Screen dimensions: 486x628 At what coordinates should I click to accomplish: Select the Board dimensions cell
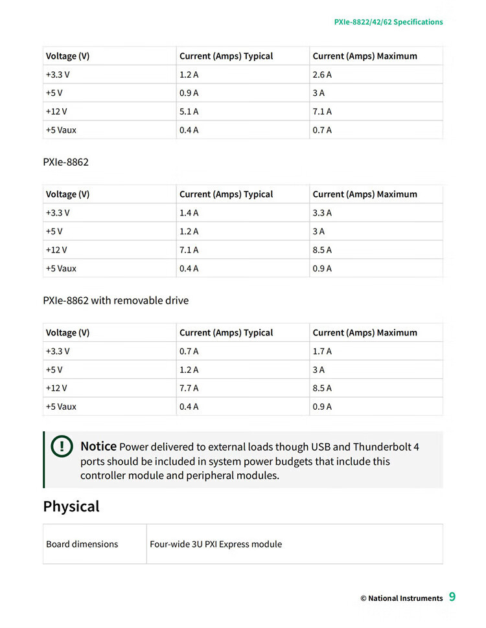(x=82, y=544)
